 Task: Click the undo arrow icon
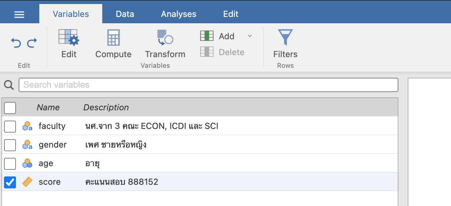tap(16, 43)
